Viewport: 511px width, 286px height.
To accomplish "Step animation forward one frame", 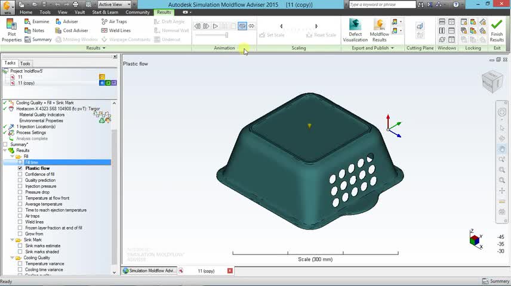I will pyautogui.click(x=207, y=26).
